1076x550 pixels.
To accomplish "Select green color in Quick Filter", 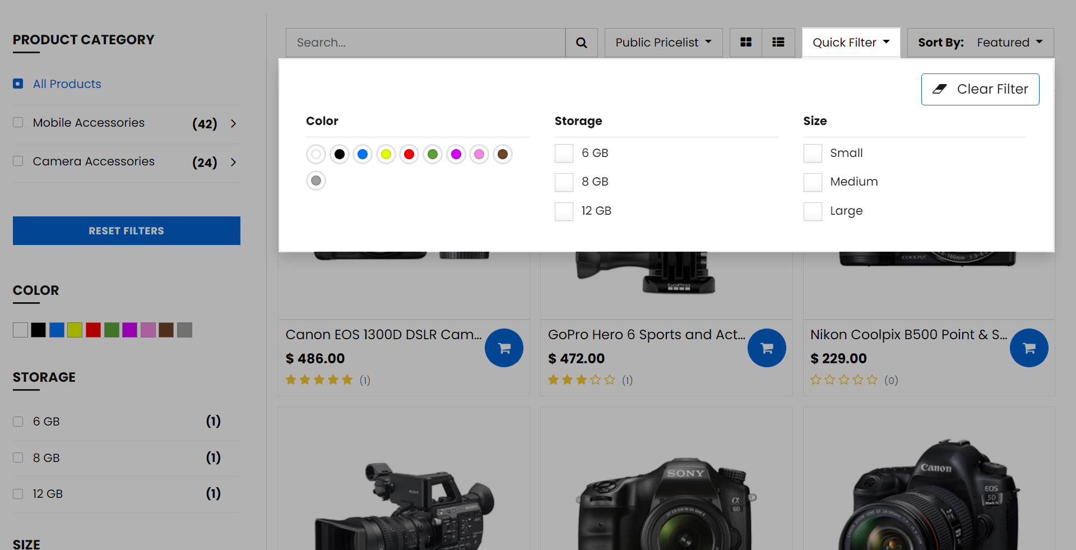I will point(433,154).
